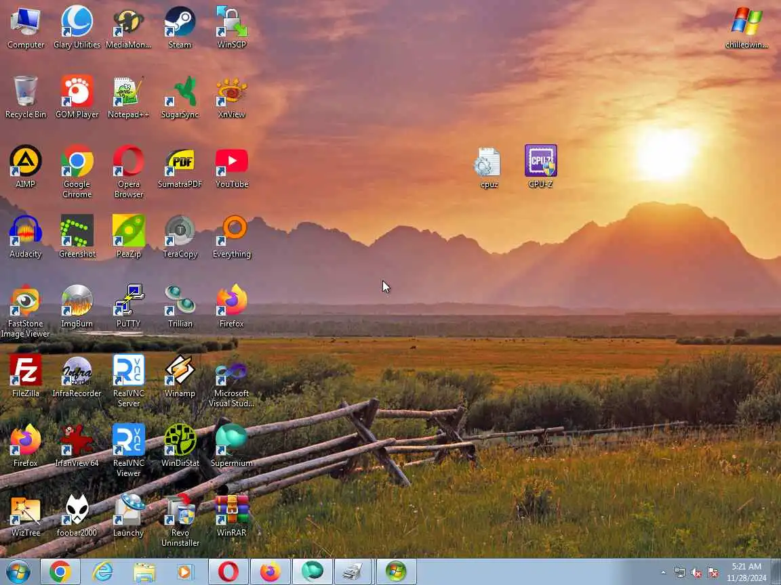Select the WinSCP shortcut icon
The width and height of the screenshot is (781, 585).
tap(232, 28)
